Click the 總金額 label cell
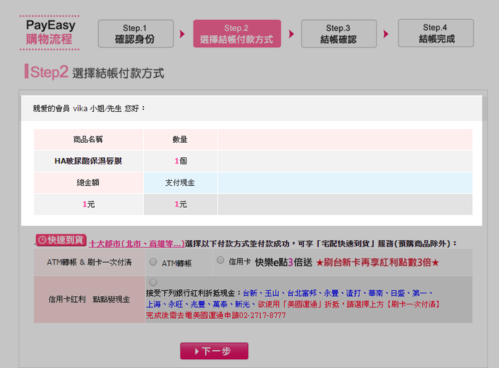 pos(88,183)
